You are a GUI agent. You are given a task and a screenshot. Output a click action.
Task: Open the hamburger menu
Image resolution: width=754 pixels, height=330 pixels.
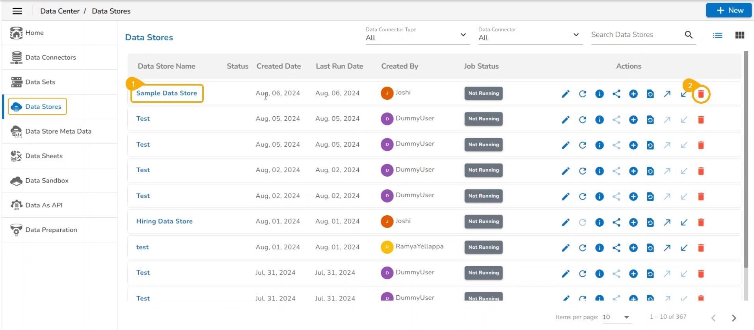coord(17,11)
